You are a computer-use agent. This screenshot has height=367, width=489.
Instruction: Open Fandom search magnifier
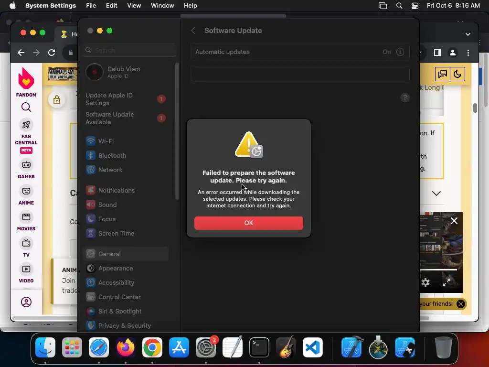click(26, 108)
